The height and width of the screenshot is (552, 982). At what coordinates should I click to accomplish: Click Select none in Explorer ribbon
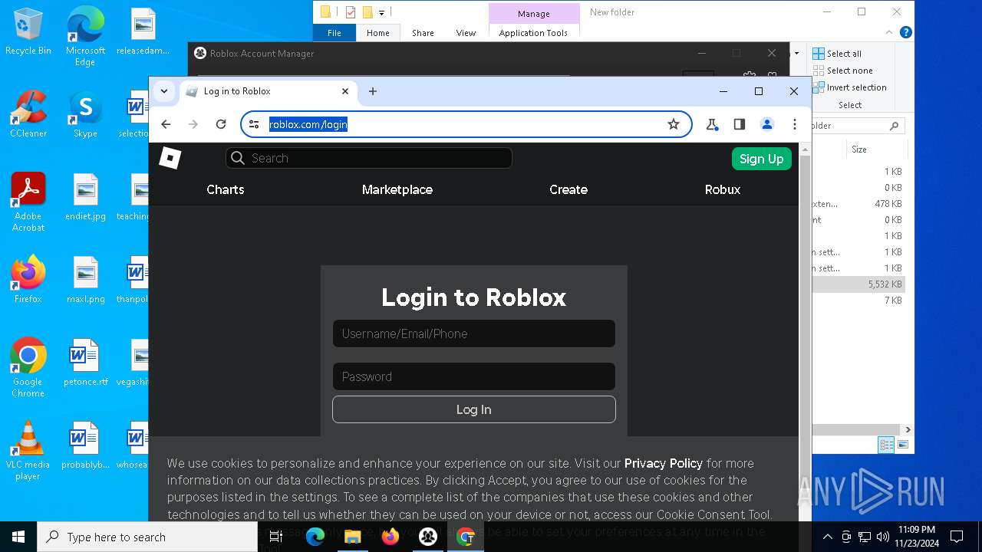[x=842, y=71]
